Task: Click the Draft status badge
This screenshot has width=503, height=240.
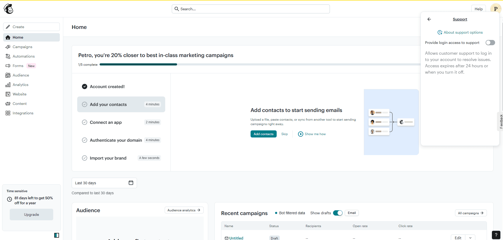Action: click(274, 238)
